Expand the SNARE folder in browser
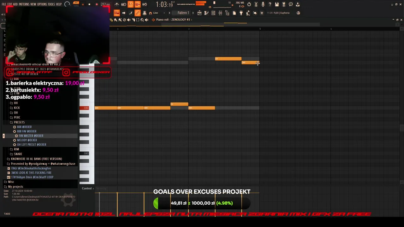This screenshot has height=227, width=404. click(18, 154)
